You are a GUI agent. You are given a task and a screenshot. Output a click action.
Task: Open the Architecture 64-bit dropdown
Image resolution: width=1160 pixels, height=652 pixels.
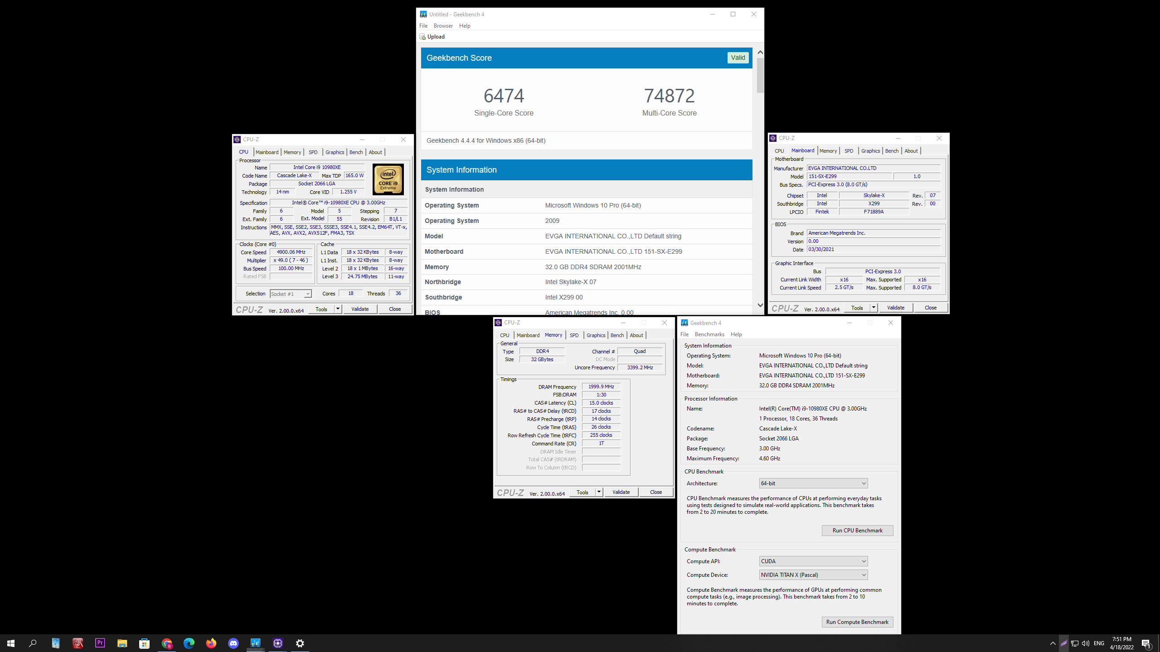tap(813, 483)
